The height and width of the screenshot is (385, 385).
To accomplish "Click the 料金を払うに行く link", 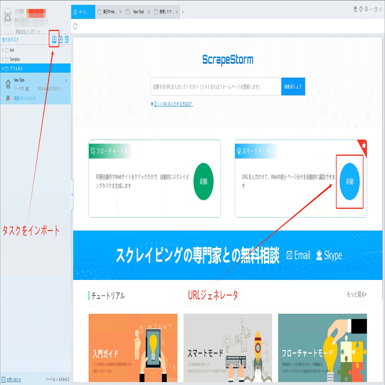I will pos(28,32).
